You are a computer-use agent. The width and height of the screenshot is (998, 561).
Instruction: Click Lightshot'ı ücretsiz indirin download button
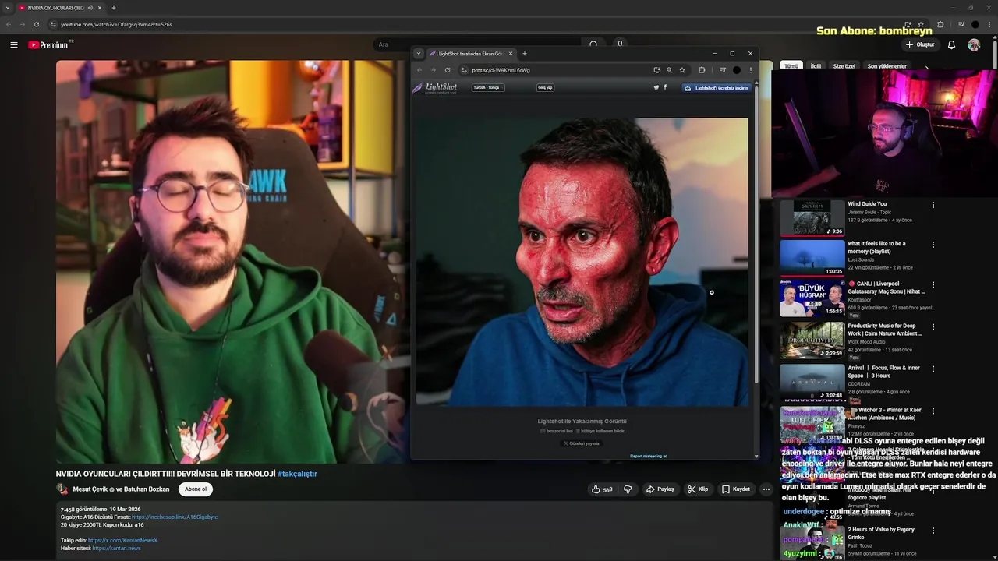pyautogui.click(x=717, y=88)
